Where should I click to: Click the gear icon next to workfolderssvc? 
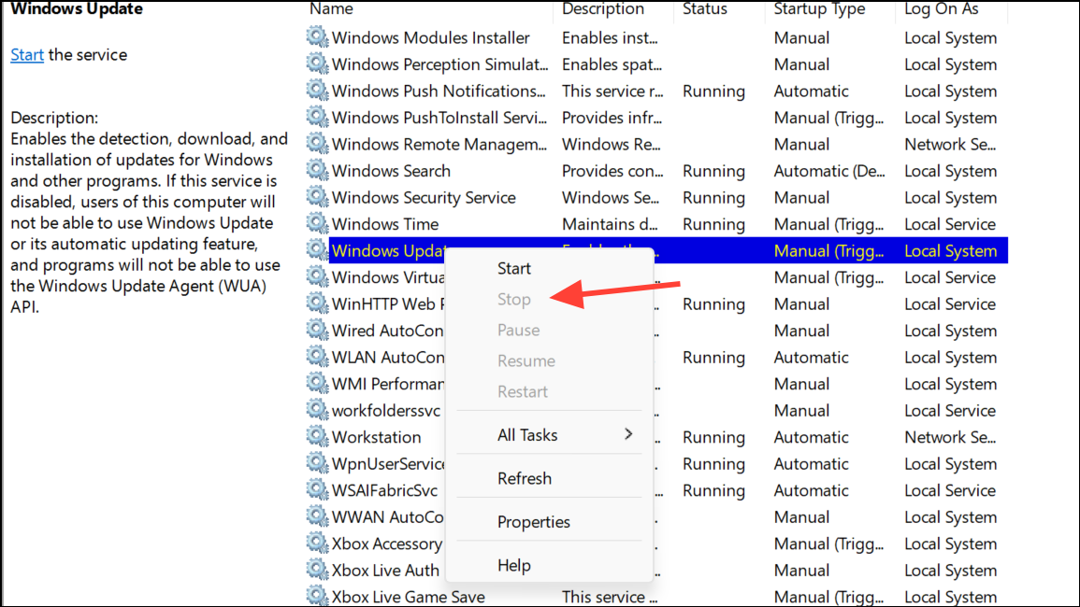click(317, 410)
